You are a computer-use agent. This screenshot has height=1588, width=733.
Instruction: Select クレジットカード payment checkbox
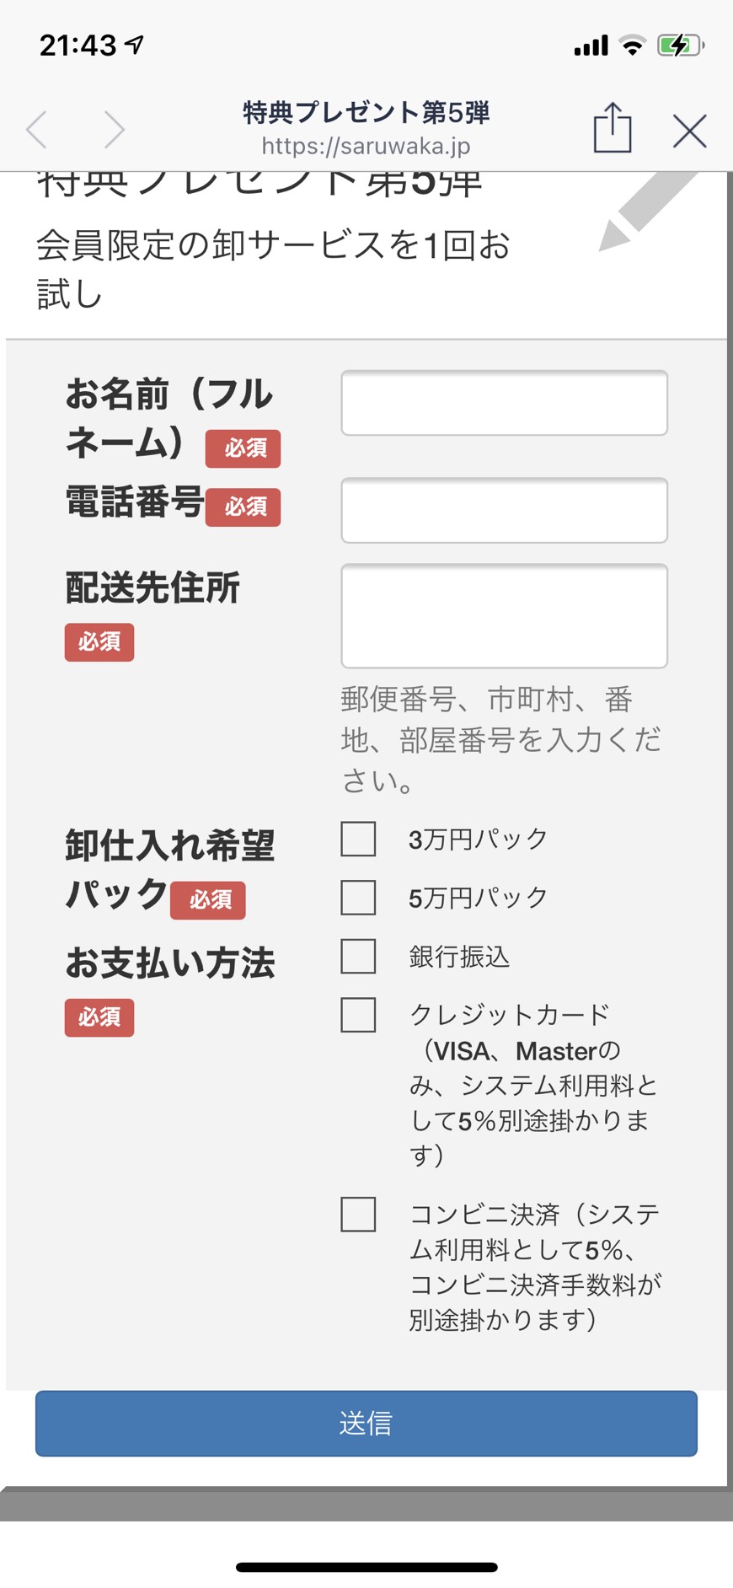(x=358, y=1015)
